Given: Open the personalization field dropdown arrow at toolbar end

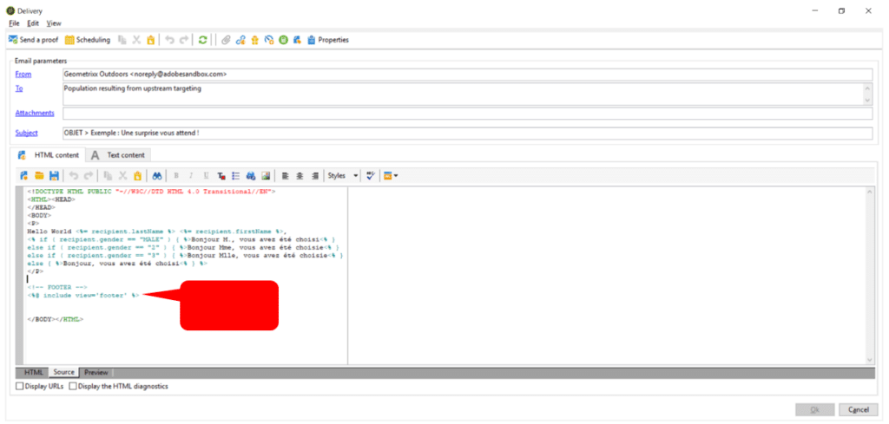Looking at the screenshot, I should tap(395, 175).
